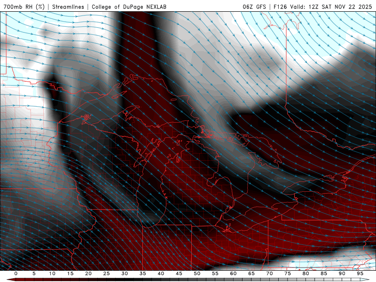Click the '06Z GFS' model run label
This screenshot has height=282, width=376.
[254, 7]
